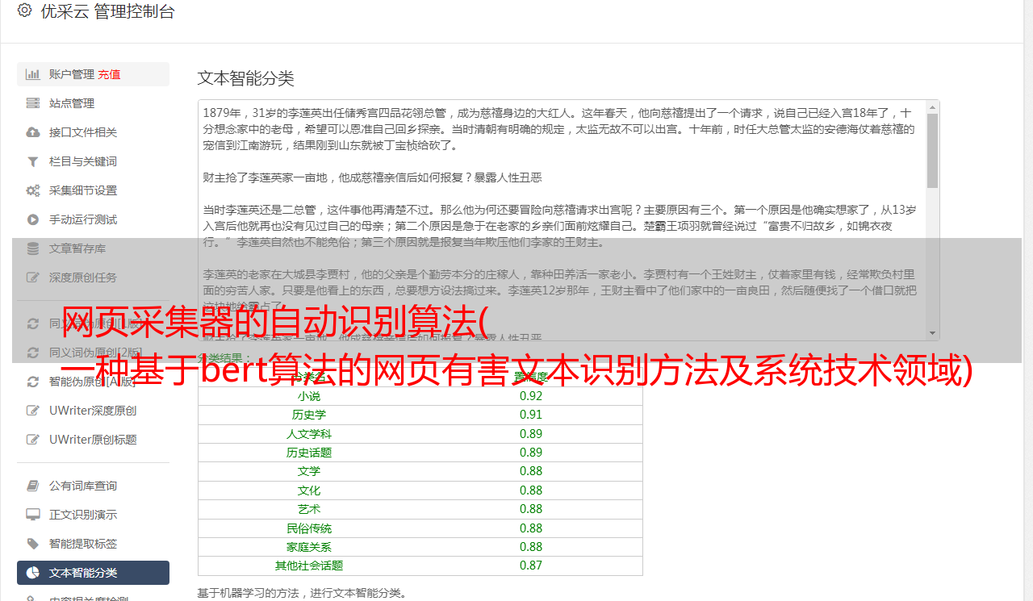Click the 文本智能分类 page heading

246,78
